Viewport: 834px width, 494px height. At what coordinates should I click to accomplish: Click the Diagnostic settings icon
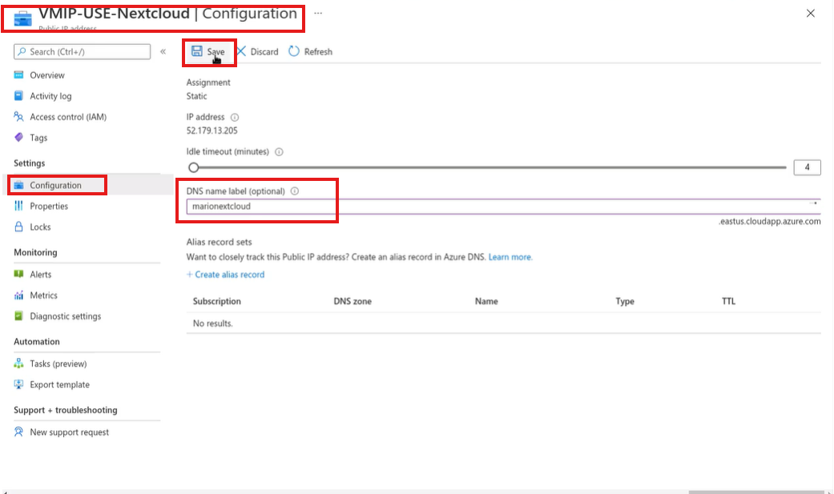click(18, 315)
